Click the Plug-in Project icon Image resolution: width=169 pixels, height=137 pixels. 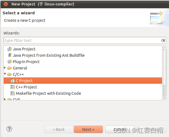(x=10, y=62)
